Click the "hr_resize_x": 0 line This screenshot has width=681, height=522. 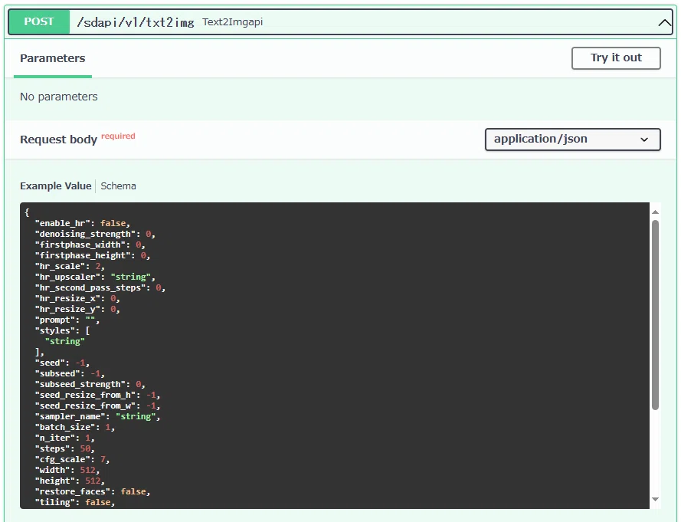[x=77, y=299]
